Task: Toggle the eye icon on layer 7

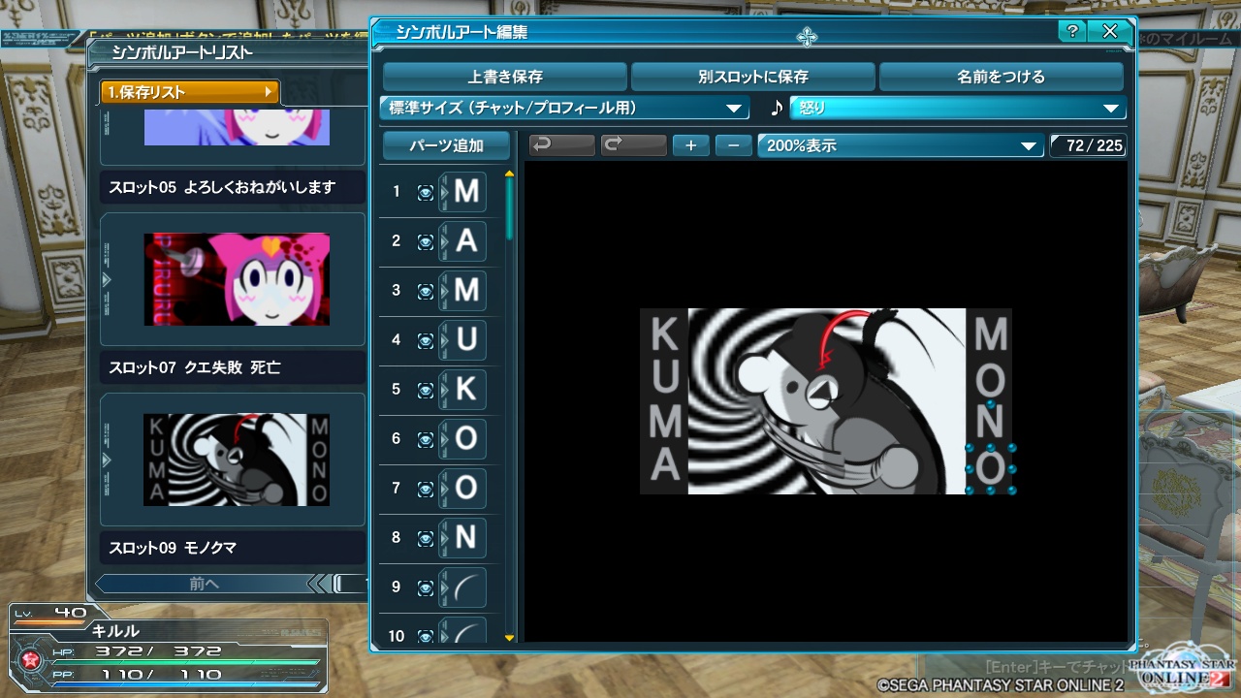Action: (425, 490)
